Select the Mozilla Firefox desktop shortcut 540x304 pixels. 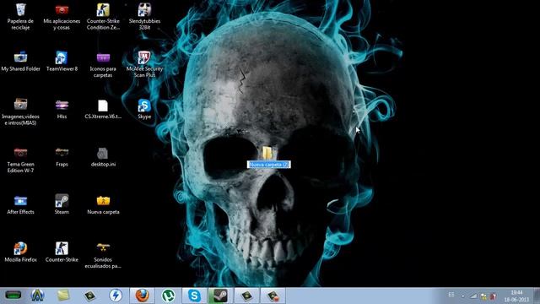pyautogui.click(x=20, y=252)
